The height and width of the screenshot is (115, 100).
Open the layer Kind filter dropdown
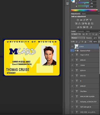76,34
